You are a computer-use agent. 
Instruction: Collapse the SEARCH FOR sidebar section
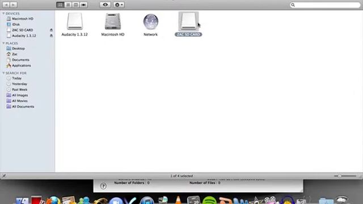[x=3, y=73]
